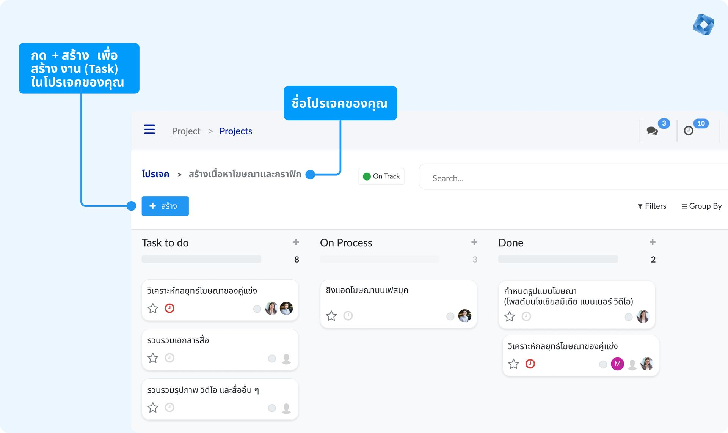The height and width of the screenshot is (433, 728).
Task: Click the On Process column title
Action: [x=346, y=243]
